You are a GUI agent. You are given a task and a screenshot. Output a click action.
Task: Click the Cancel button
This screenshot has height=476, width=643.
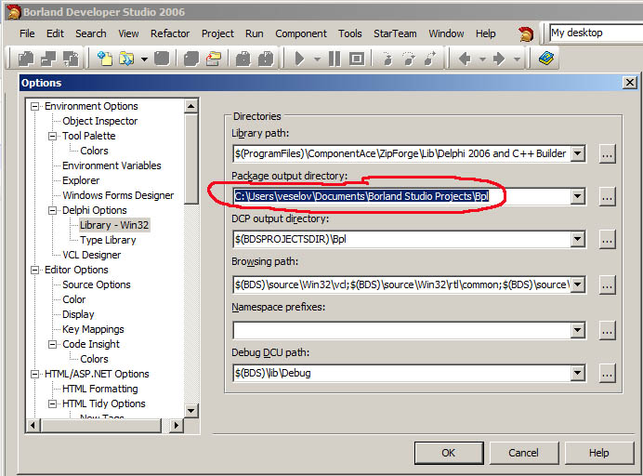click(524, 453)
